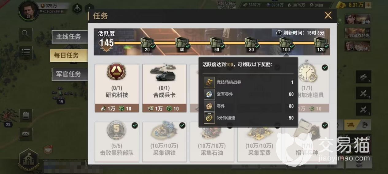Open the mail envelope icon
Screen dimensions: 388x174
point(25,134)
